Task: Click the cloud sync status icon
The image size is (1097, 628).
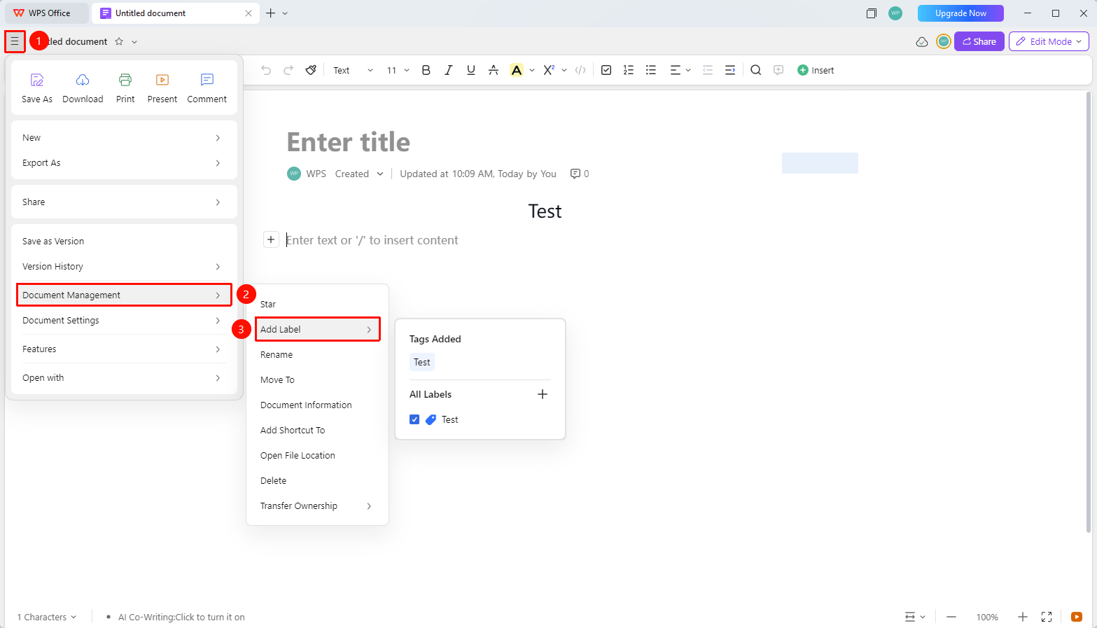Action: (x=922, y=42)
